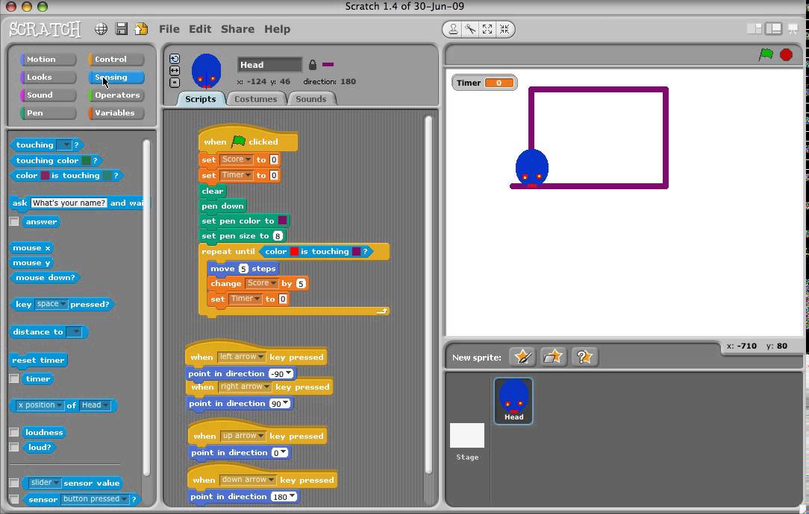The image size is (809, 514).
Task: Paint a new sprite
Action: point(522,356)
